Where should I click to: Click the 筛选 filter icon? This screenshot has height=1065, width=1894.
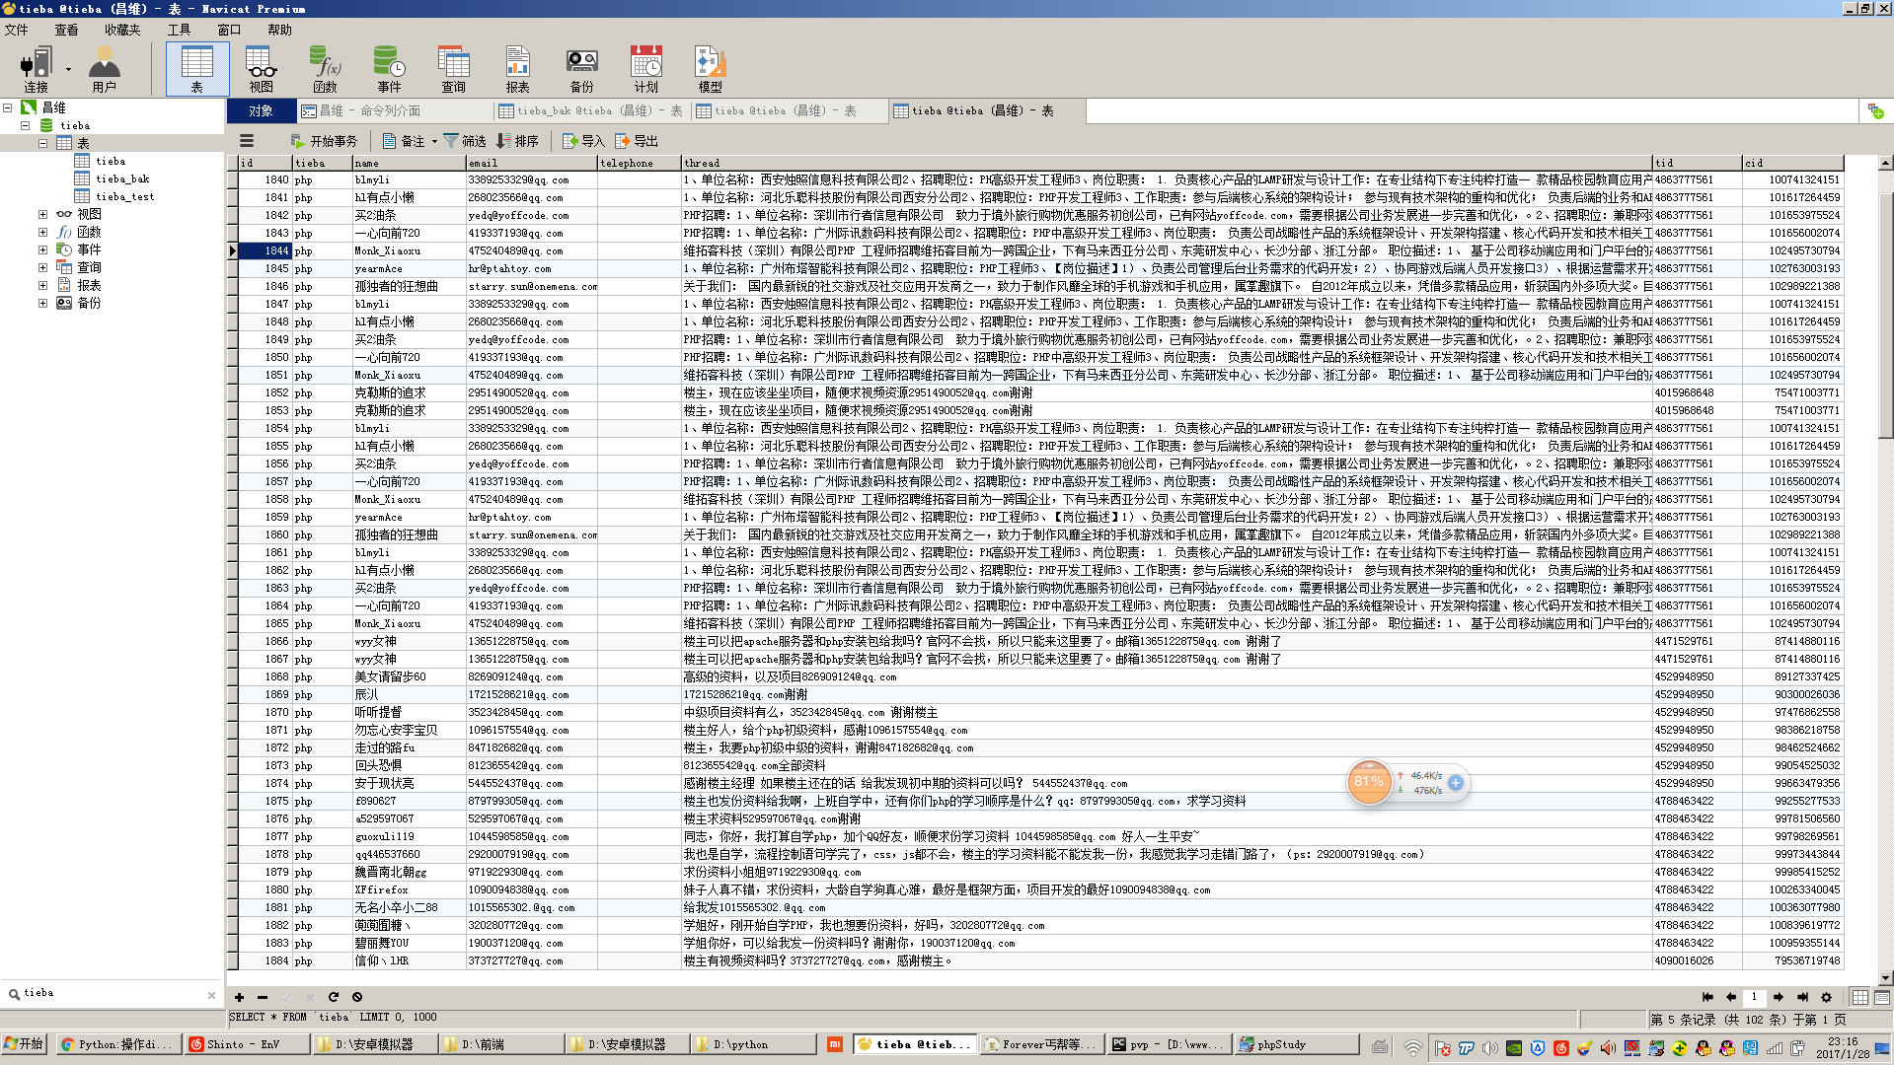pyautogui.click(x=464, y=141)
